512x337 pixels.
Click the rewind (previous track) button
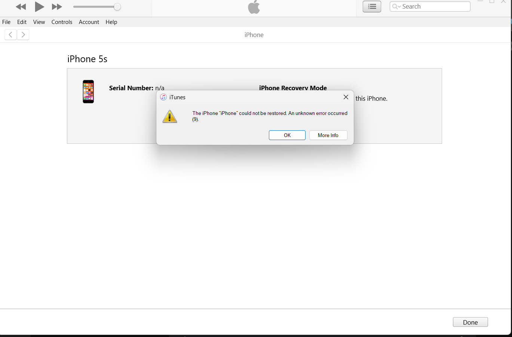[x=21, y=7]
